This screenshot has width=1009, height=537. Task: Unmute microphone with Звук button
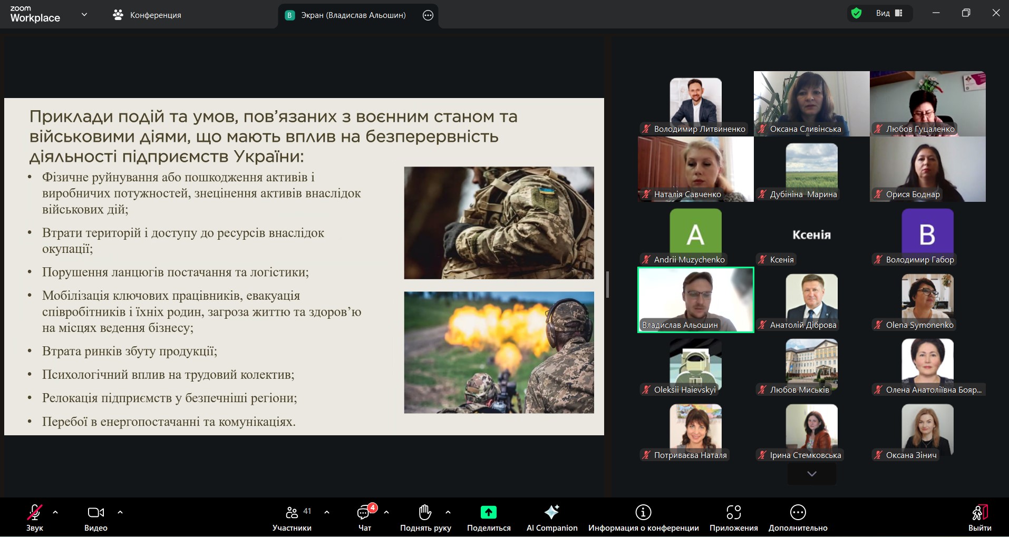[35, 518]
